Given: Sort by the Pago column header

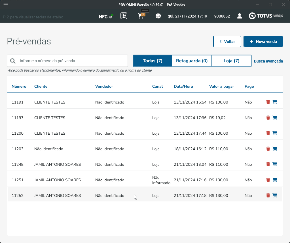Looking at the screenshot, I should [x=249, y=86].
